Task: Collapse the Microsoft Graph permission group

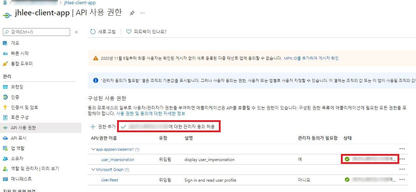Action: coord(93,170)
